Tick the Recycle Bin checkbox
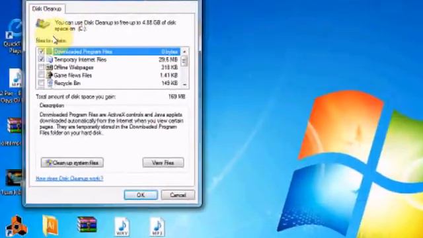This screenshot has width=423, height=238. click(x=41, y=83)
